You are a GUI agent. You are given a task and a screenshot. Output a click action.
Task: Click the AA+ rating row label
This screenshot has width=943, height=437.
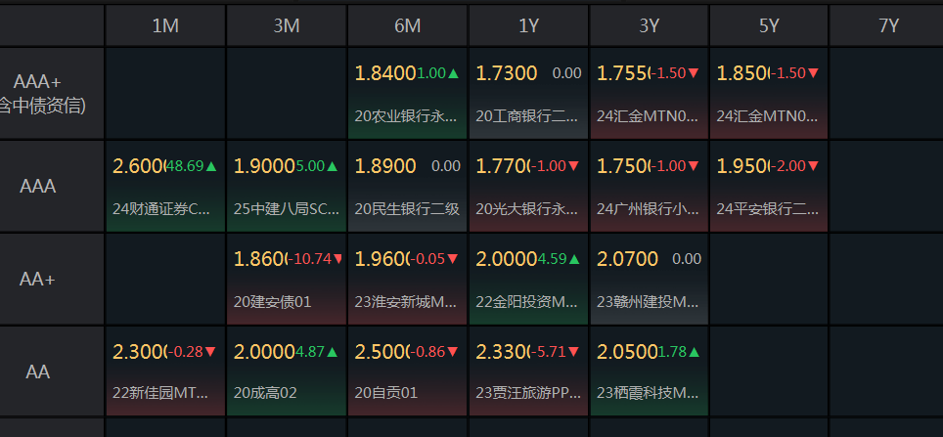click(38, 280)
